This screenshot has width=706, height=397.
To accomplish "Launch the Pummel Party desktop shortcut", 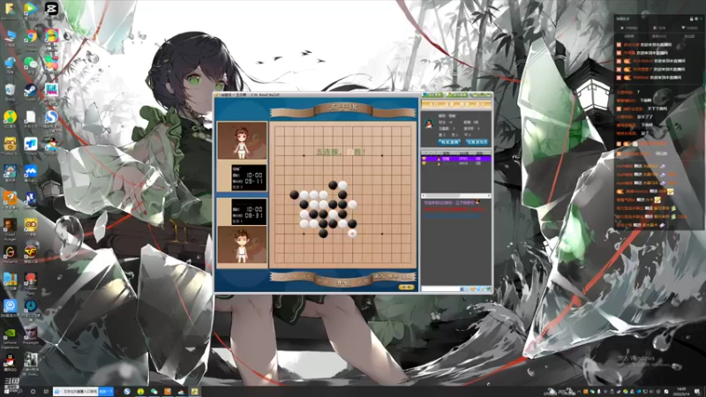I will coord(31,279).
